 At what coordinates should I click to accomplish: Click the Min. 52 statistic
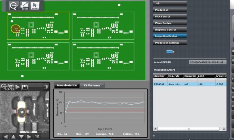click(x=62, y=134)
